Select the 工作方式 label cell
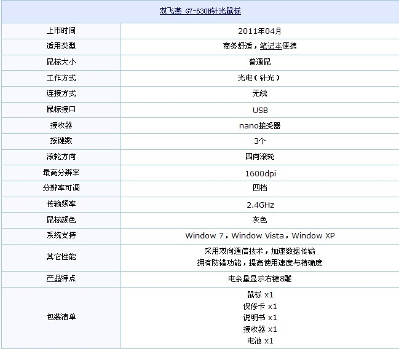Image resolution: width=399 pixels, height=349 pixels. (x=61, y=78)
